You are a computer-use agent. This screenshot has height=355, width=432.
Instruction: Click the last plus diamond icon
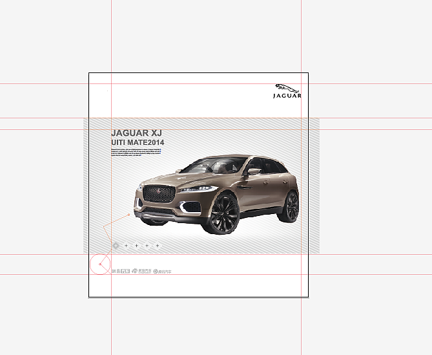[x=158, y=246]
